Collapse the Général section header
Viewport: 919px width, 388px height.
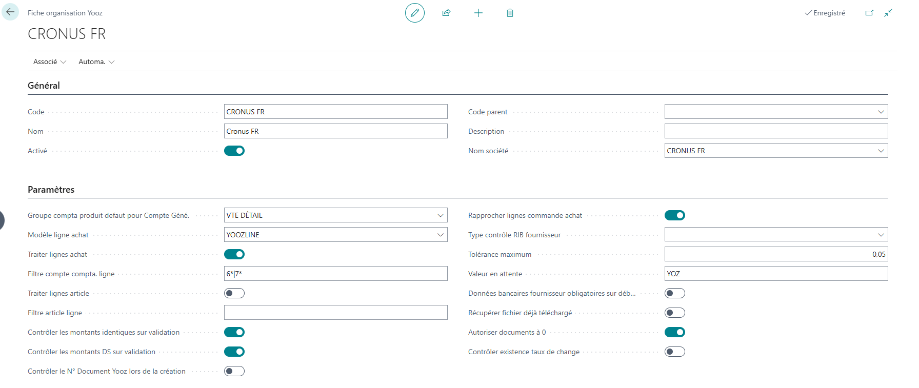coord(44,86)
